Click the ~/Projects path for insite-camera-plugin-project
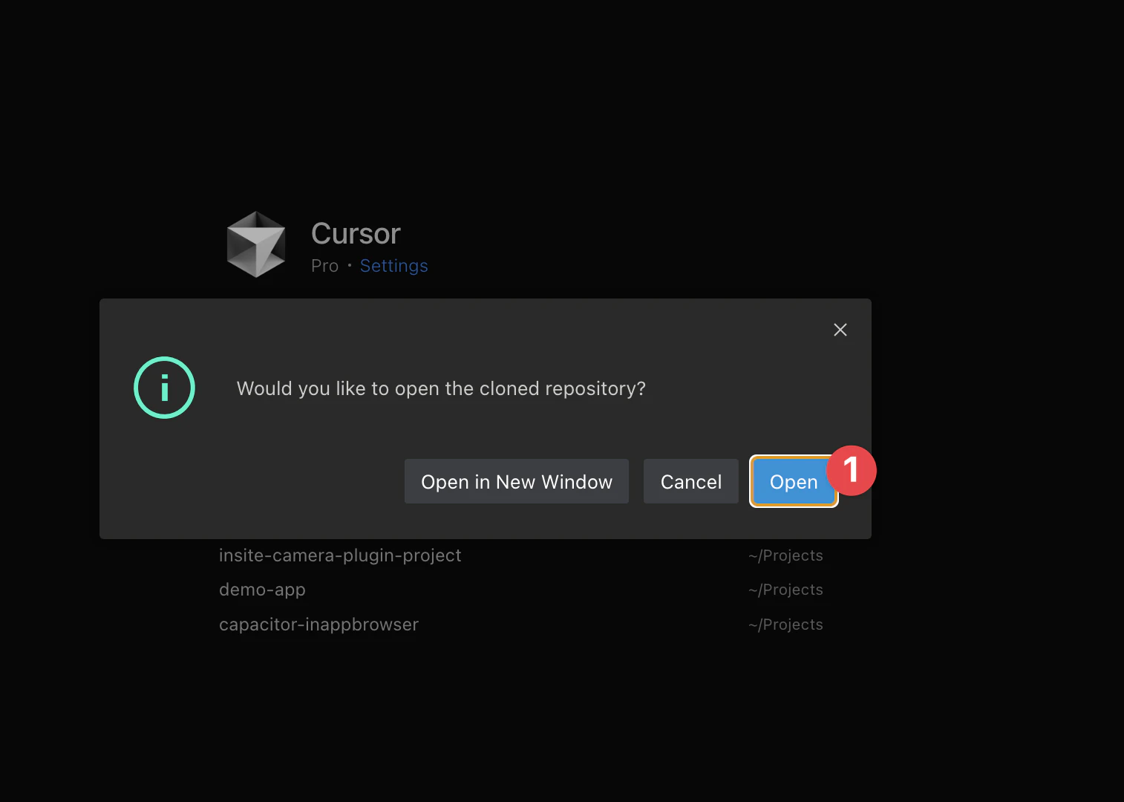 click(785, 555)
